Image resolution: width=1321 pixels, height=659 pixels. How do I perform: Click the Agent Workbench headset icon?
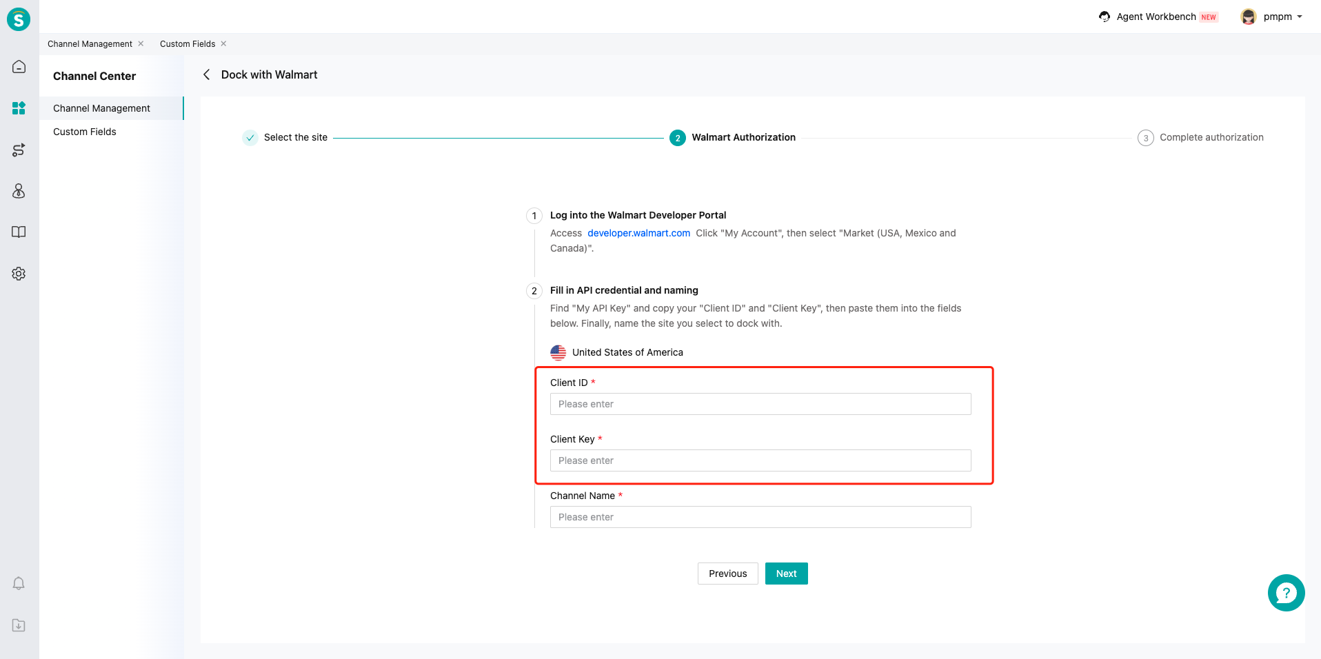click(1105, 17)
